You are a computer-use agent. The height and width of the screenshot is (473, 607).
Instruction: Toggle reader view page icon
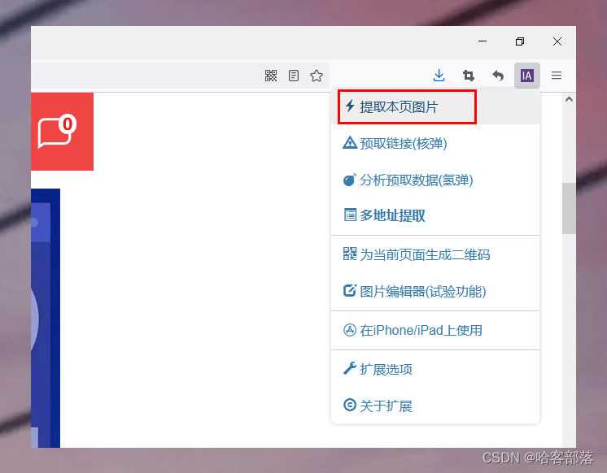pos(294,76)
